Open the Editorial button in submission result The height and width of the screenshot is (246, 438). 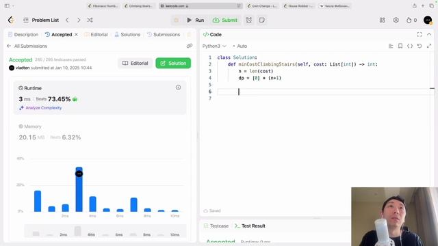(136, 64)
